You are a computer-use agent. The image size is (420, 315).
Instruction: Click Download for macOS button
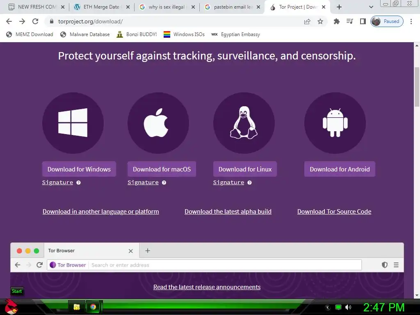click(x=162, y=169)
